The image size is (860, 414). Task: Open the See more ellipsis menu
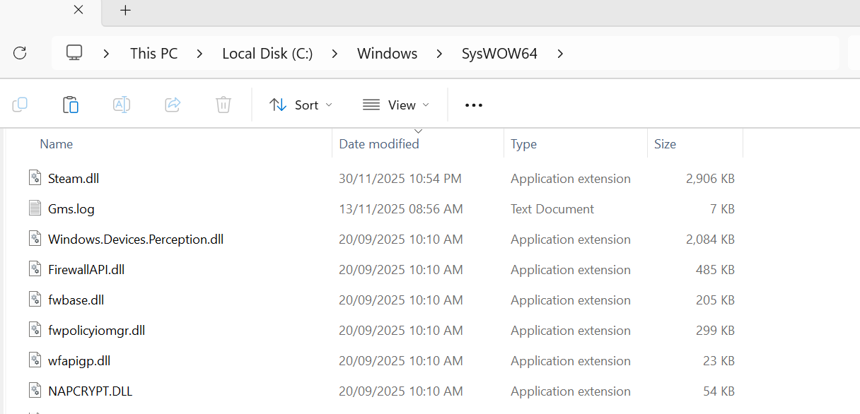click(x=473, y=105)
